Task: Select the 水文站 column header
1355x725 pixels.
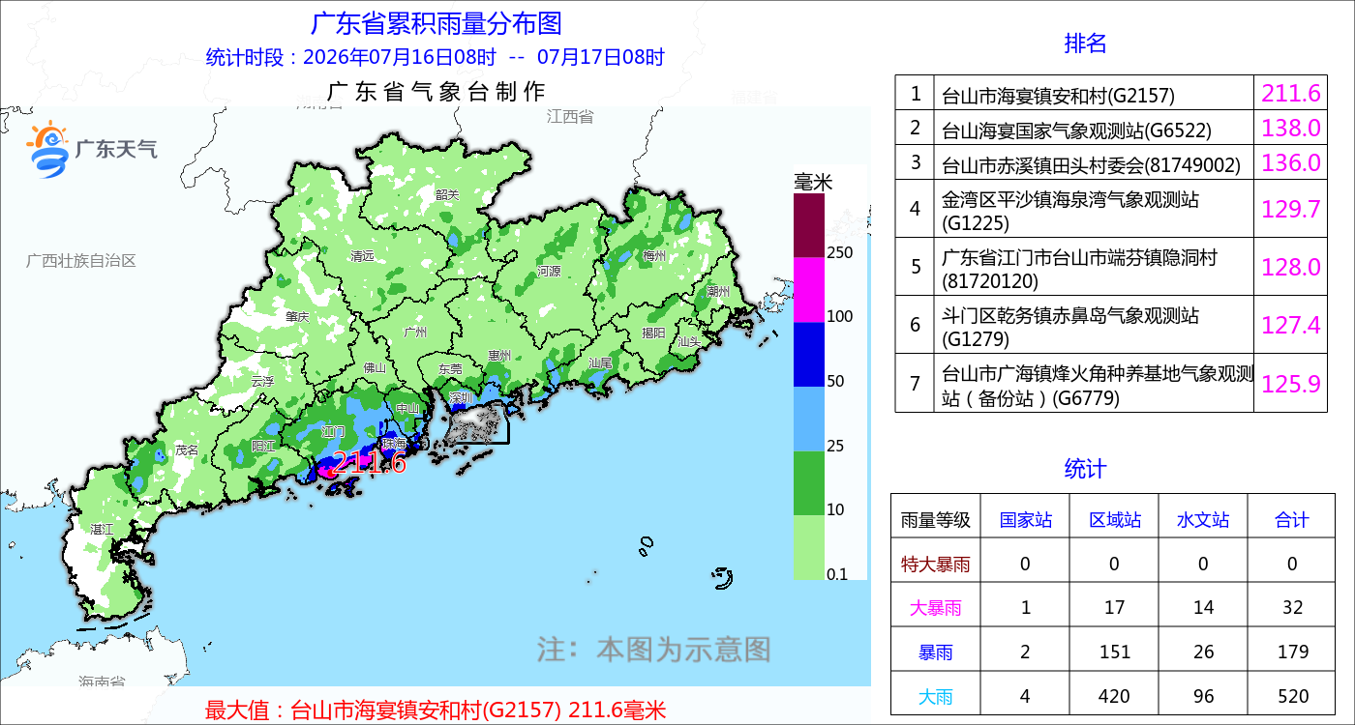Action: click(1203, 520)
